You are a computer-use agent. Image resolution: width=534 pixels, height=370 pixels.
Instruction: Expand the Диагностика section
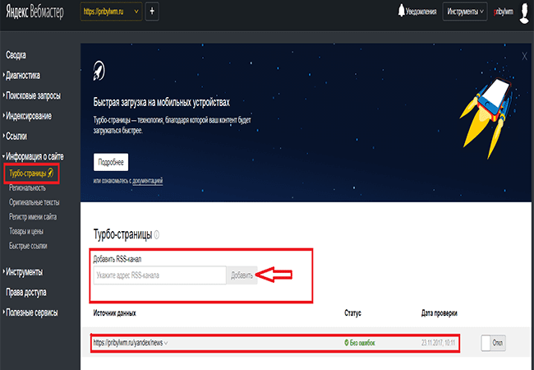(22, 76)
